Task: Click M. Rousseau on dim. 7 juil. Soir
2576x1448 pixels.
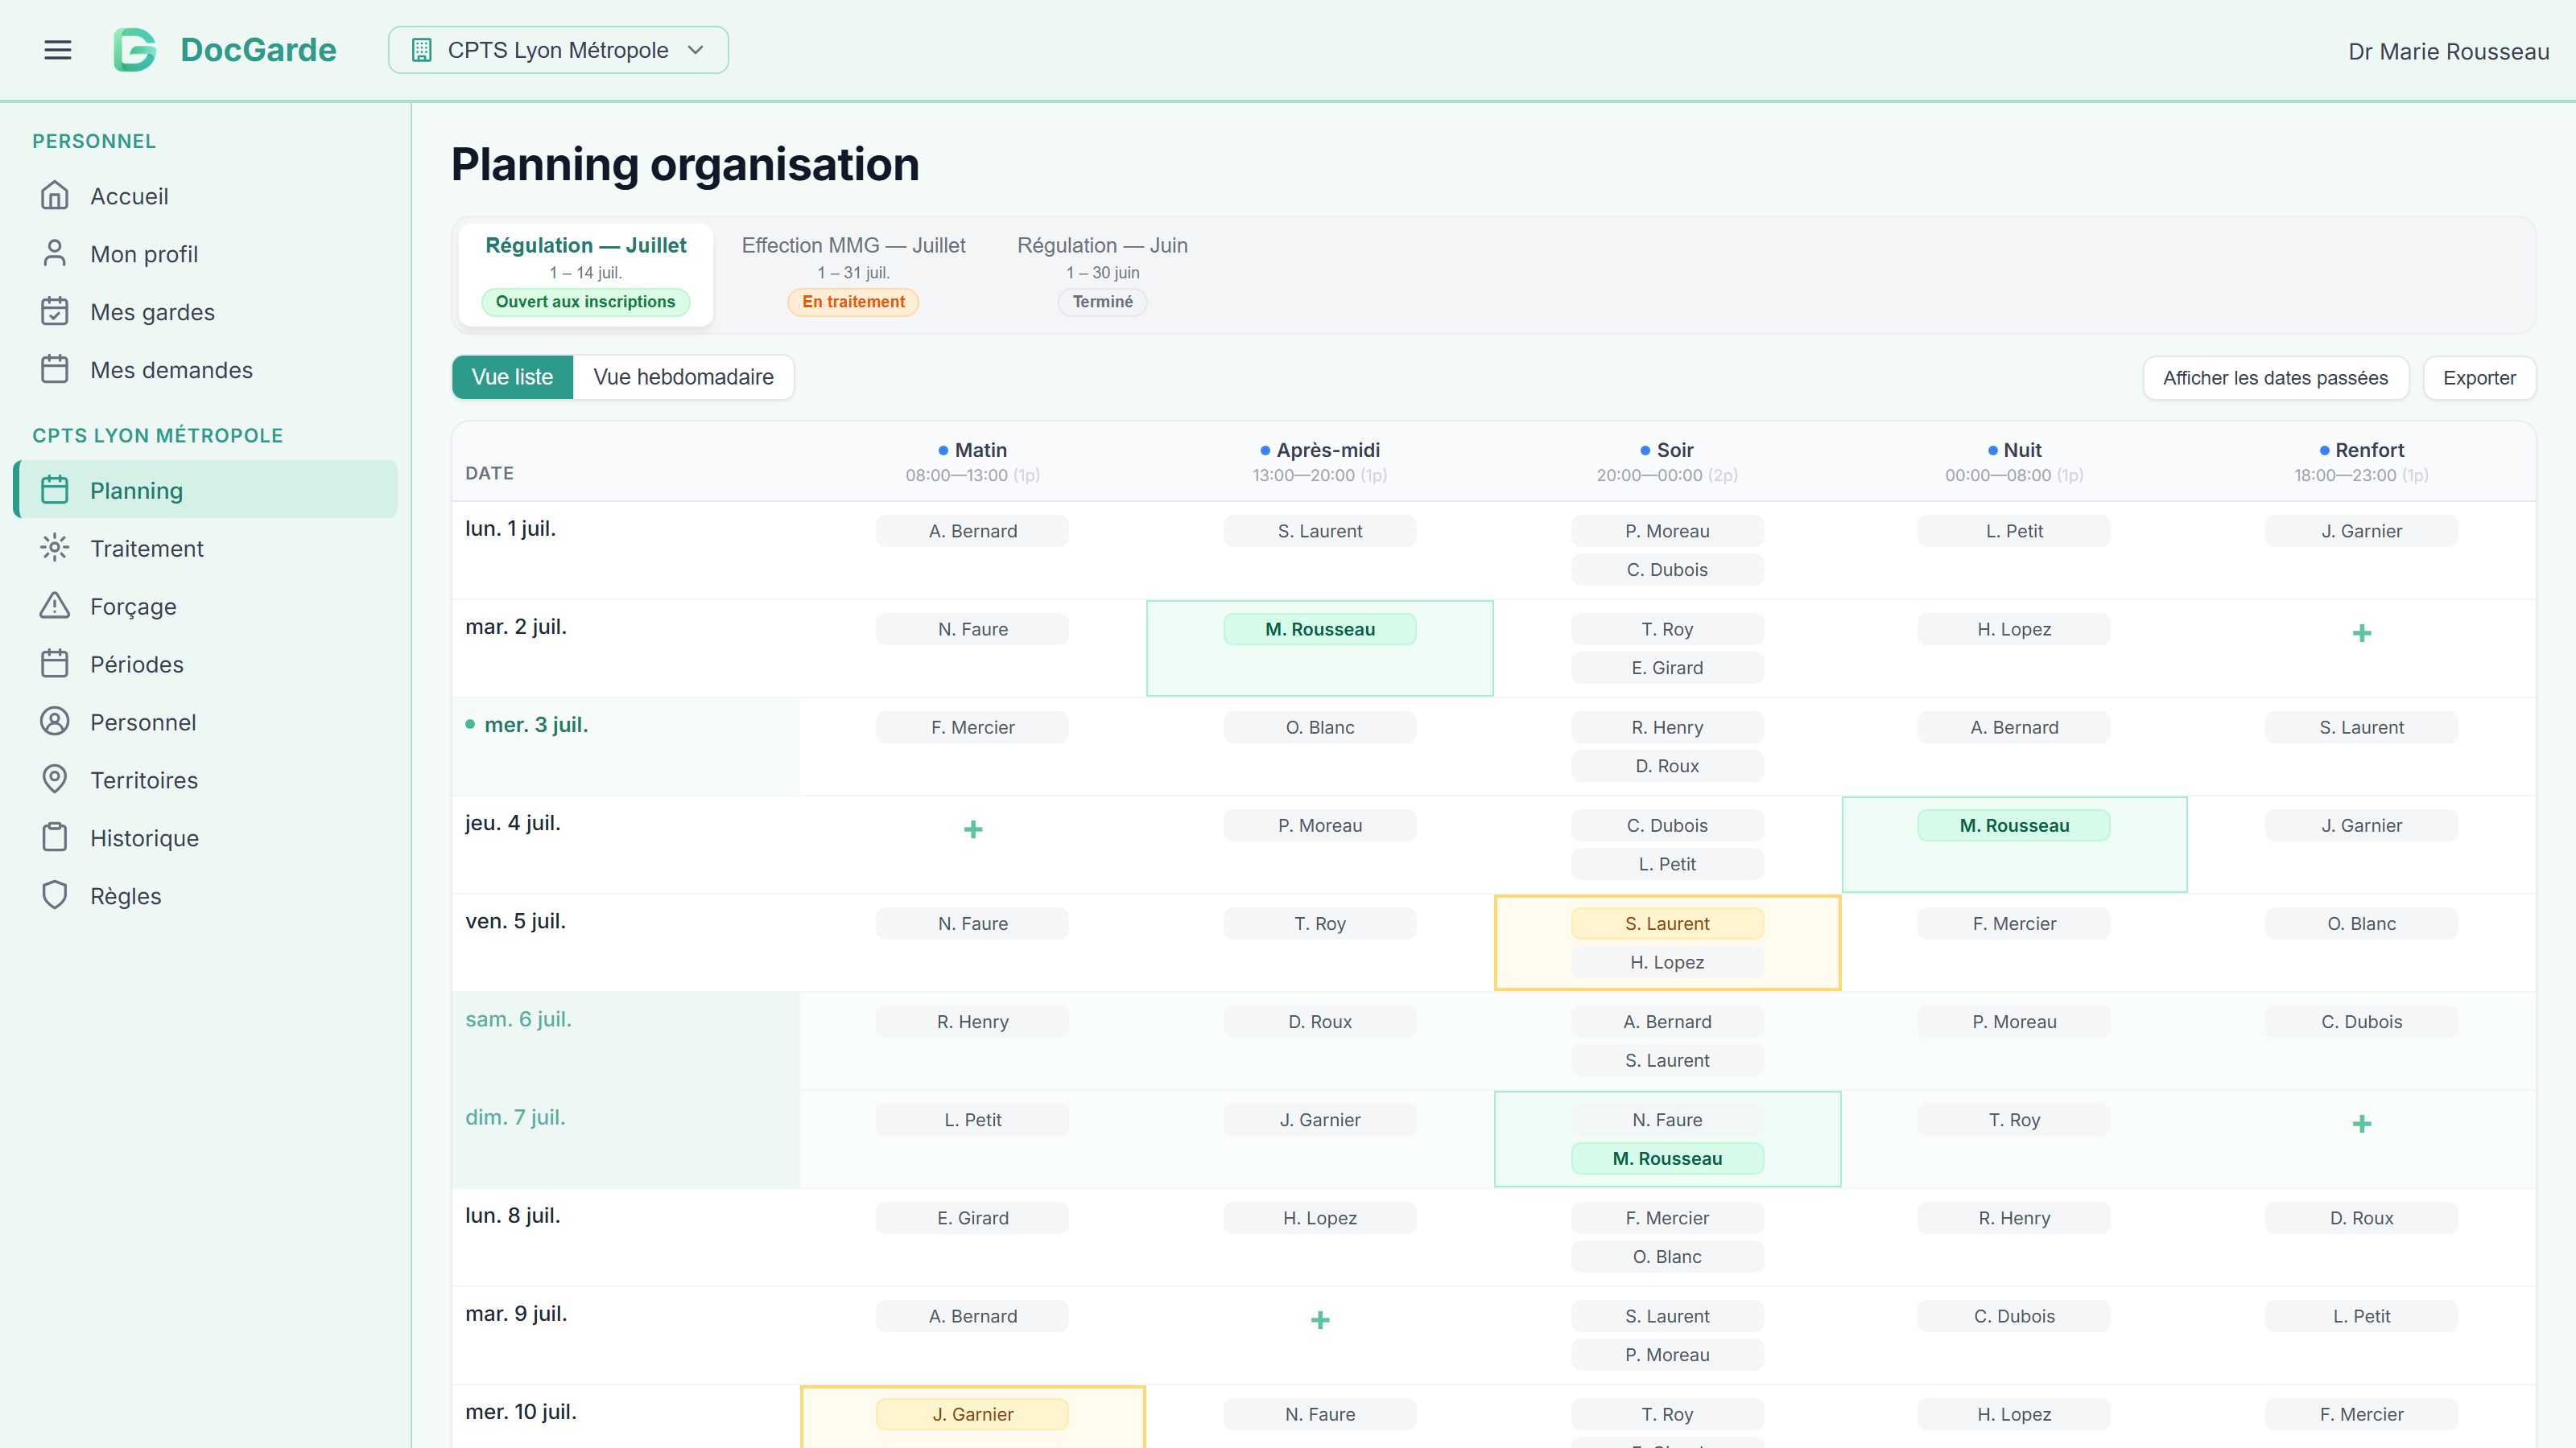Action: click(x=1667, y=1158)
